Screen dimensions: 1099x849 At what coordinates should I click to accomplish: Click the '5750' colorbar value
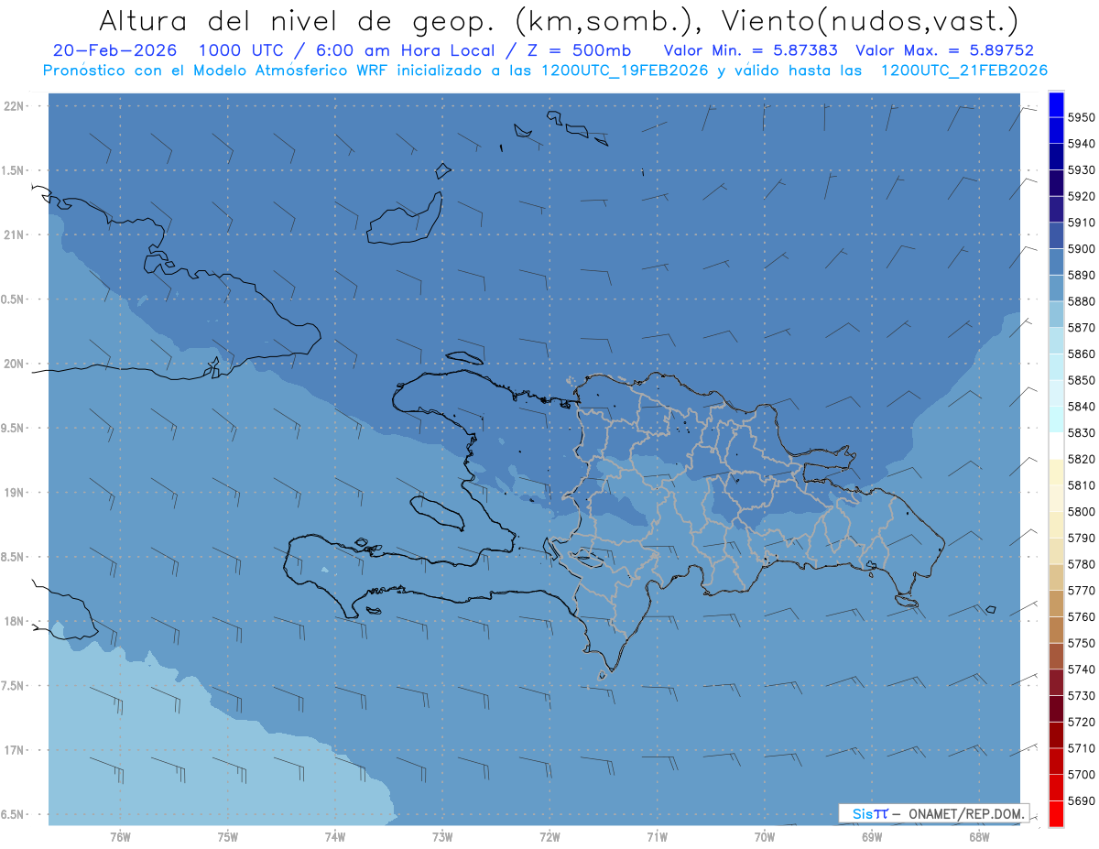coord(1082,644)
